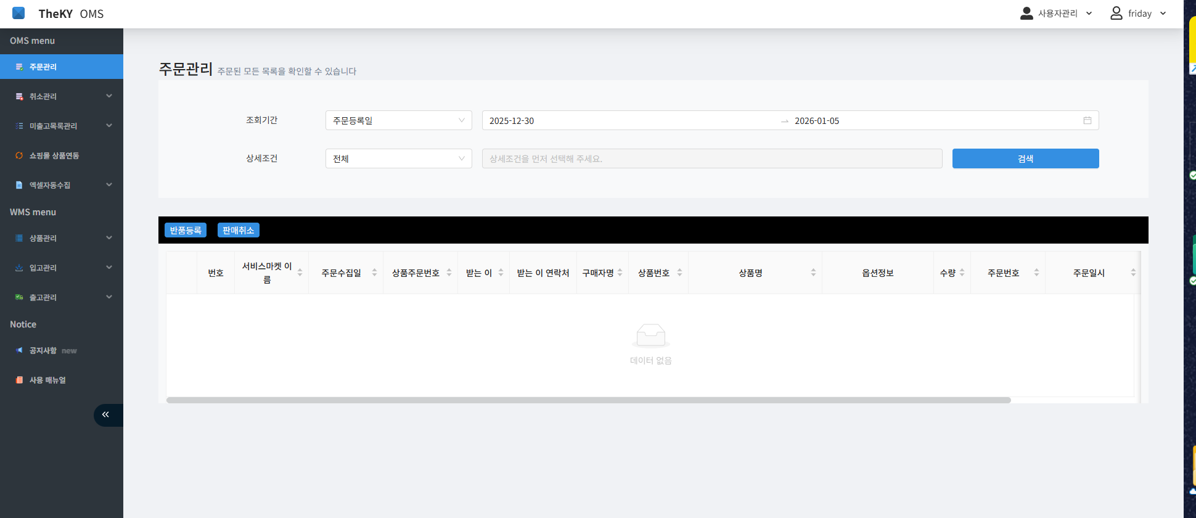Viewport: 1196px width, 518px height.
Task: Click the 반품등록 button
Action: [186, 230]
